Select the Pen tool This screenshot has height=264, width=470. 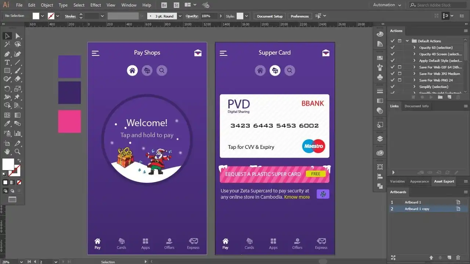click(7, 54)
